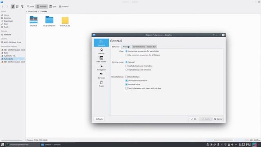
Task: Switch to the Status Bar tab
Action: (151, 47)
